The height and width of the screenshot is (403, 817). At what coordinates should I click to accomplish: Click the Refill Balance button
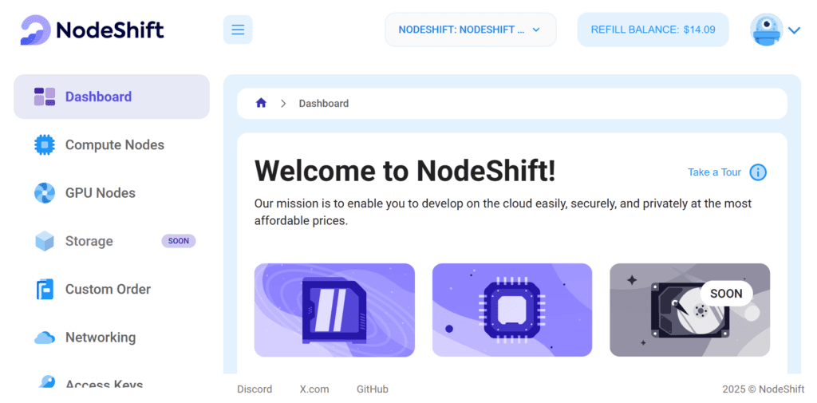[x=653, y=30]
